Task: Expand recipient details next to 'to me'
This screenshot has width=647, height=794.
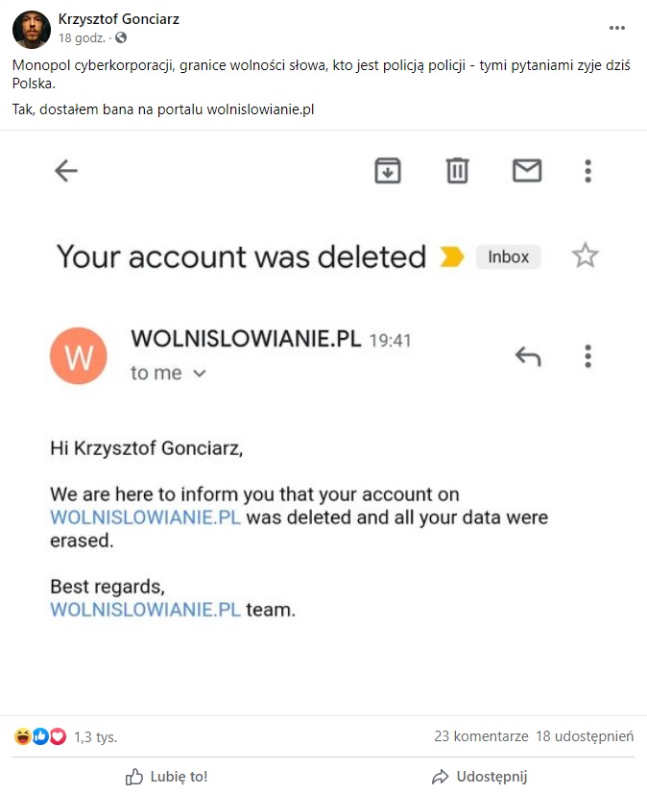Action: [x=200, y=373]
